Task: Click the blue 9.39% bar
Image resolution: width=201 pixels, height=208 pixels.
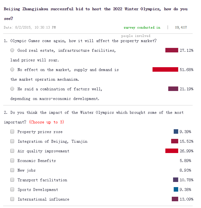Action: [176, 131]
